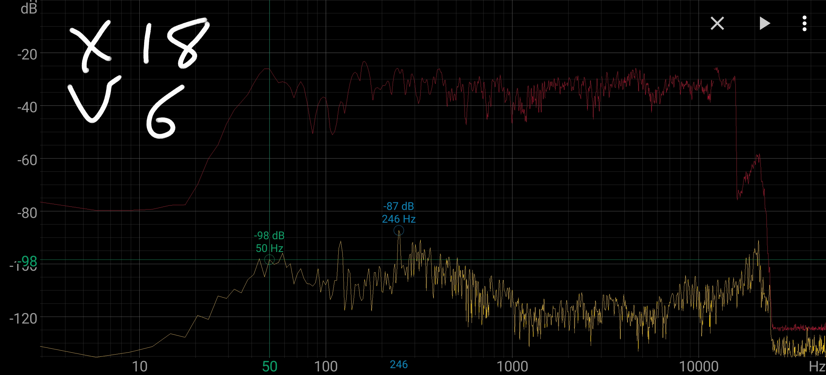Click the 1000 frequency axis label
826x375 pixels.
(x=512, y=366)
